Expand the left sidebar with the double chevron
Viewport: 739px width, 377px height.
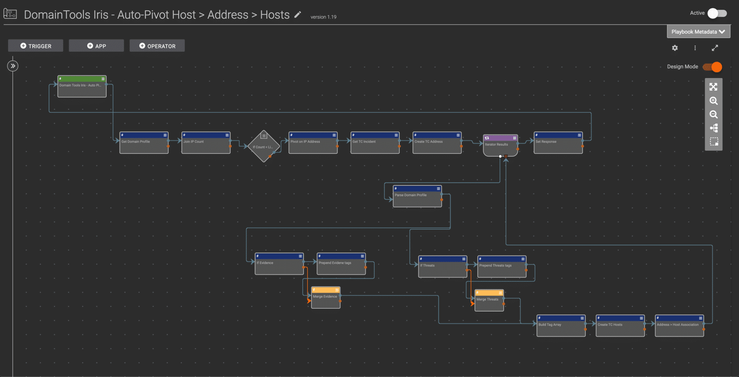point(13,65)
